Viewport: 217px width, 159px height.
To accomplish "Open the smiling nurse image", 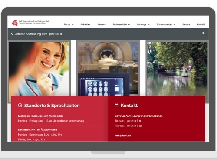I will coord(39,69).
